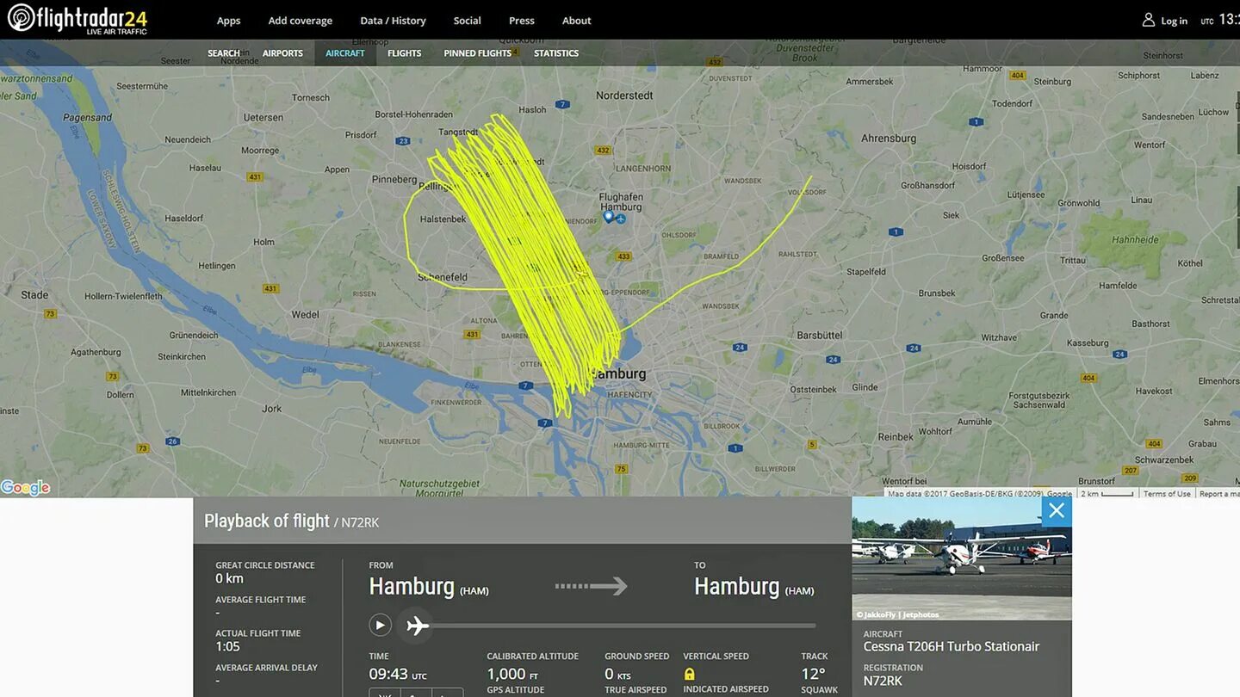The image size is (1240, 697).
Task: Click the JakkoFly Jetphotos credit
Action: point(898,614)
